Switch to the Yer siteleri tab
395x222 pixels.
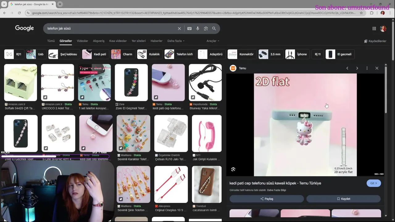tap(139, 41)
